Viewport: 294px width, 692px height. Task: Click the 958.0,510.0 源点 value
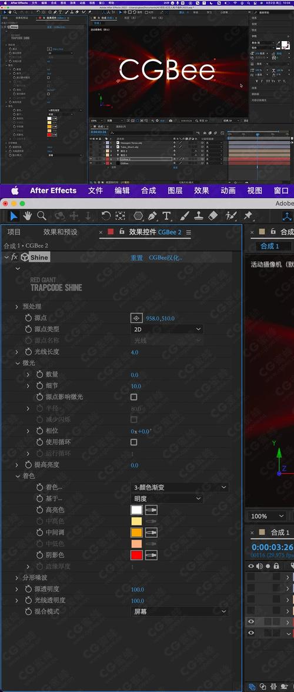(x=161, y=318)
